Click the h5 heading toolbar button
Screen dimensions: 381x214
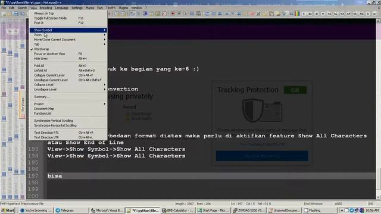(x=355, y=14)
